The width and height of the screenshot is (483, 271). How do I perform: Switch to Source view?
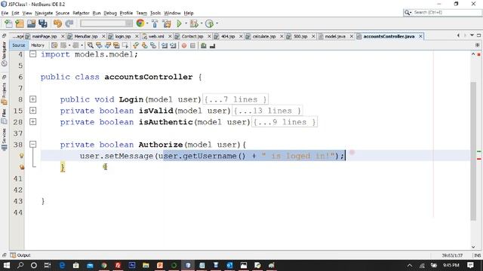(x=18, y=45)
